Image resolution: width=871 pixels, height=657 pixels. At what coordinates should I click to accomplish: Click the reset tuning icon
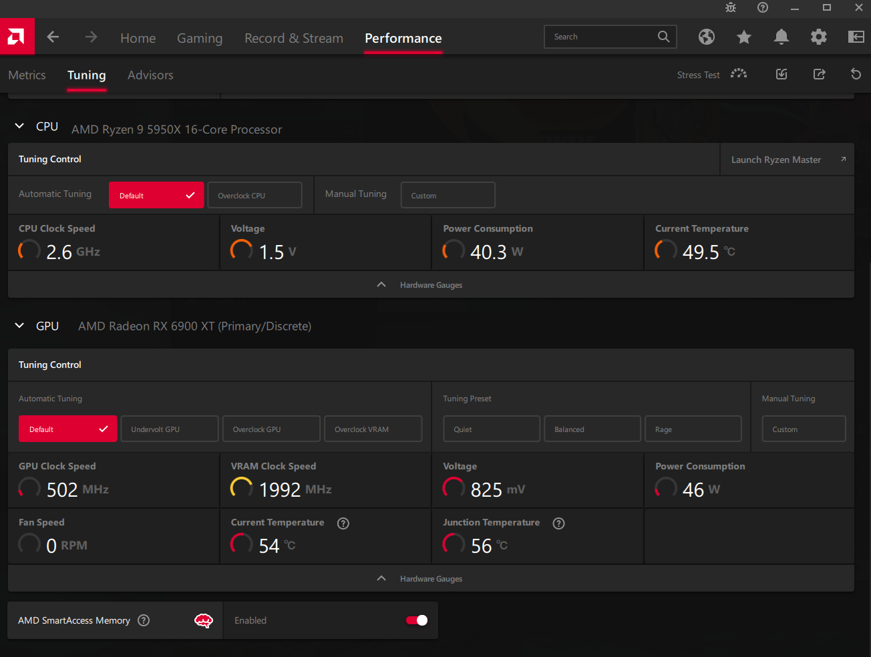pyautogui.click(x=856, y=74)
